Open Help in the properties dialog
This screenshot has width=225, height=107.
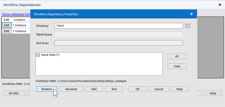pos(180,89)
